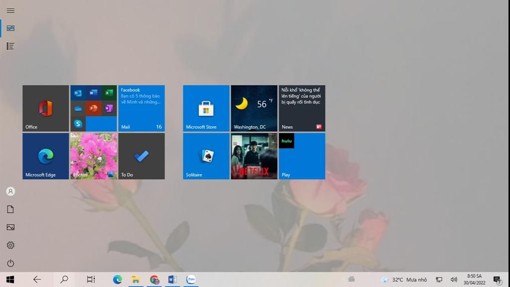Open the Washington, DC weather tile
Viewport: 510px width, 287px height.
click(254, 108)
